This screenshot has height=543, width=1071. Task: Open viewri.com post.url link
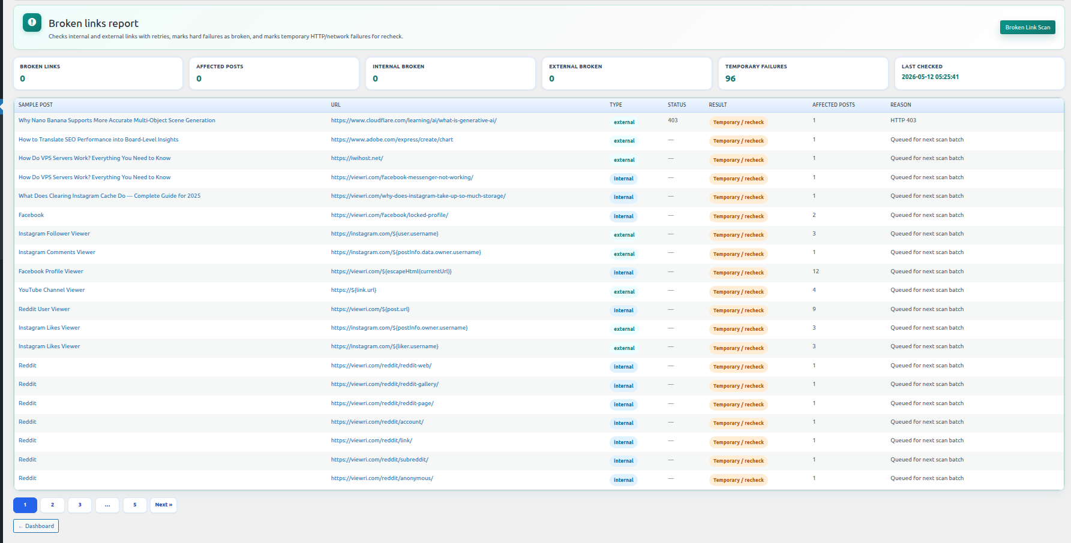370,309
